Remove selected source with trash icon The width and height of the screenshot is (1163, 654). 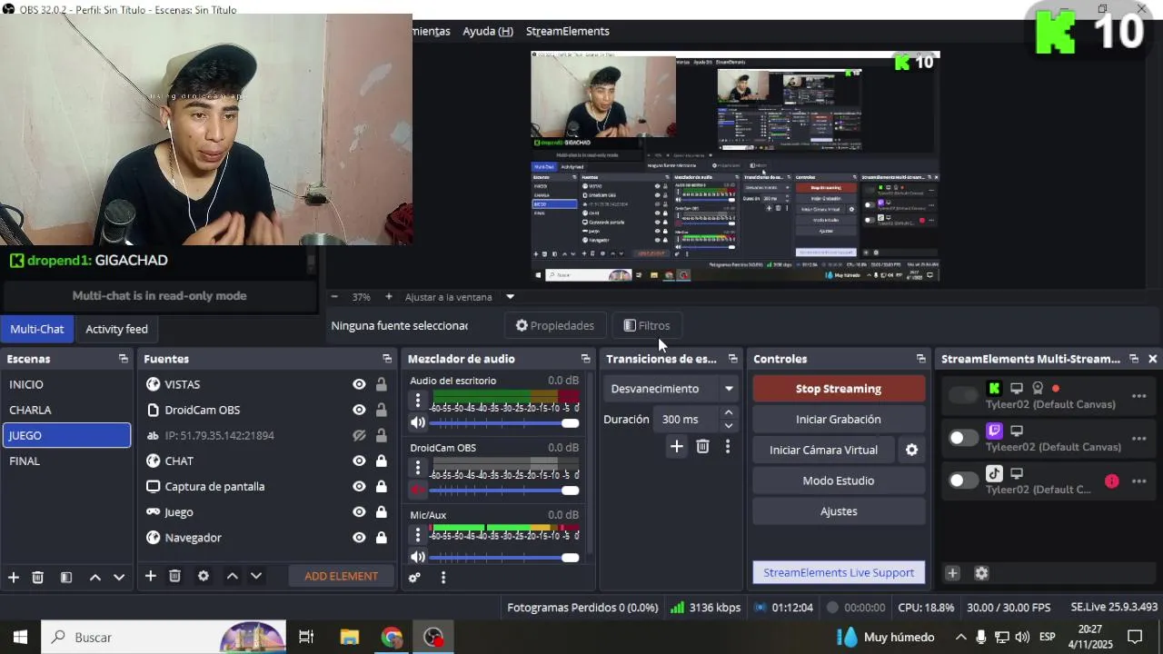coord(175,576)
